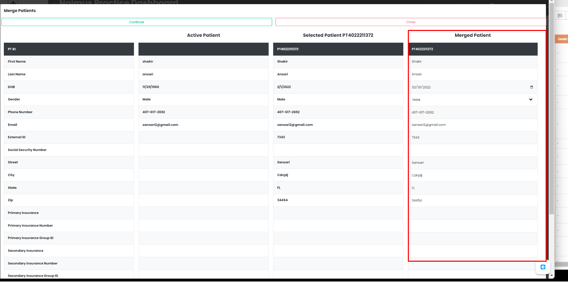Click the 'Active Patient' column heading
The image size is (568, 282).
(x=204, y=35)
